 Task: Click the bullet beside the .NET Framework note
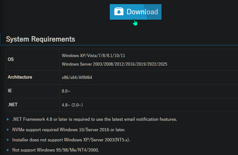8,119
